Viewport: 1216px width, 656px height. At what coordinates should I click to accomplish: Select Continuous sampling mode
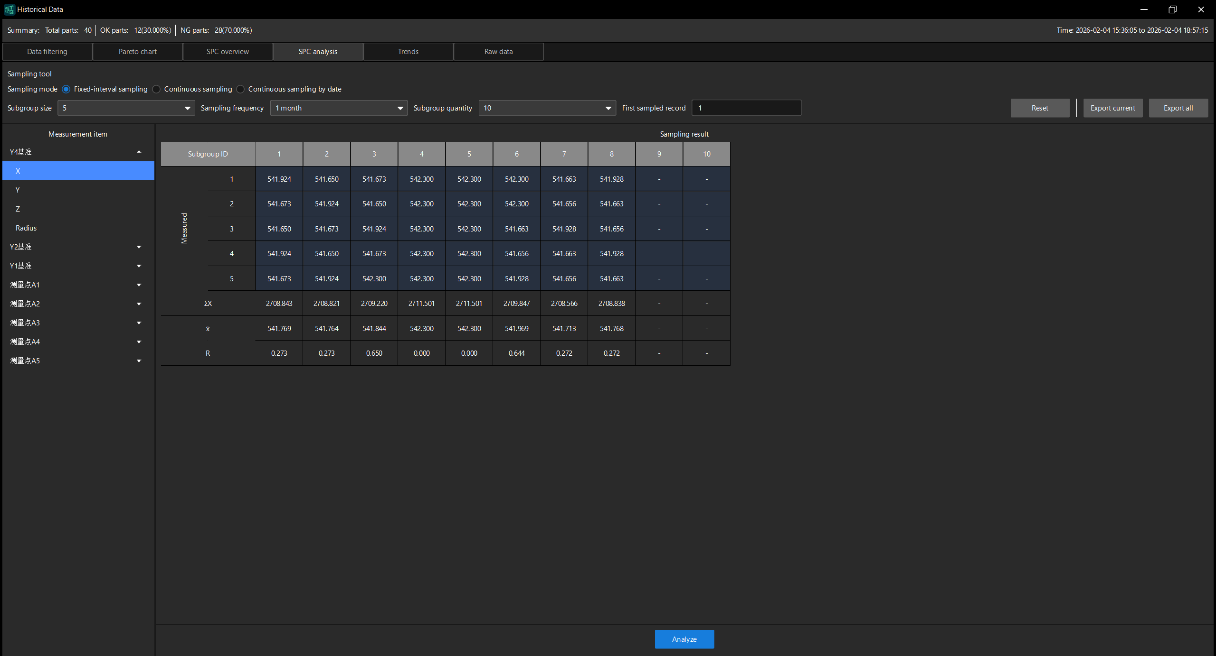click(156, 89)
